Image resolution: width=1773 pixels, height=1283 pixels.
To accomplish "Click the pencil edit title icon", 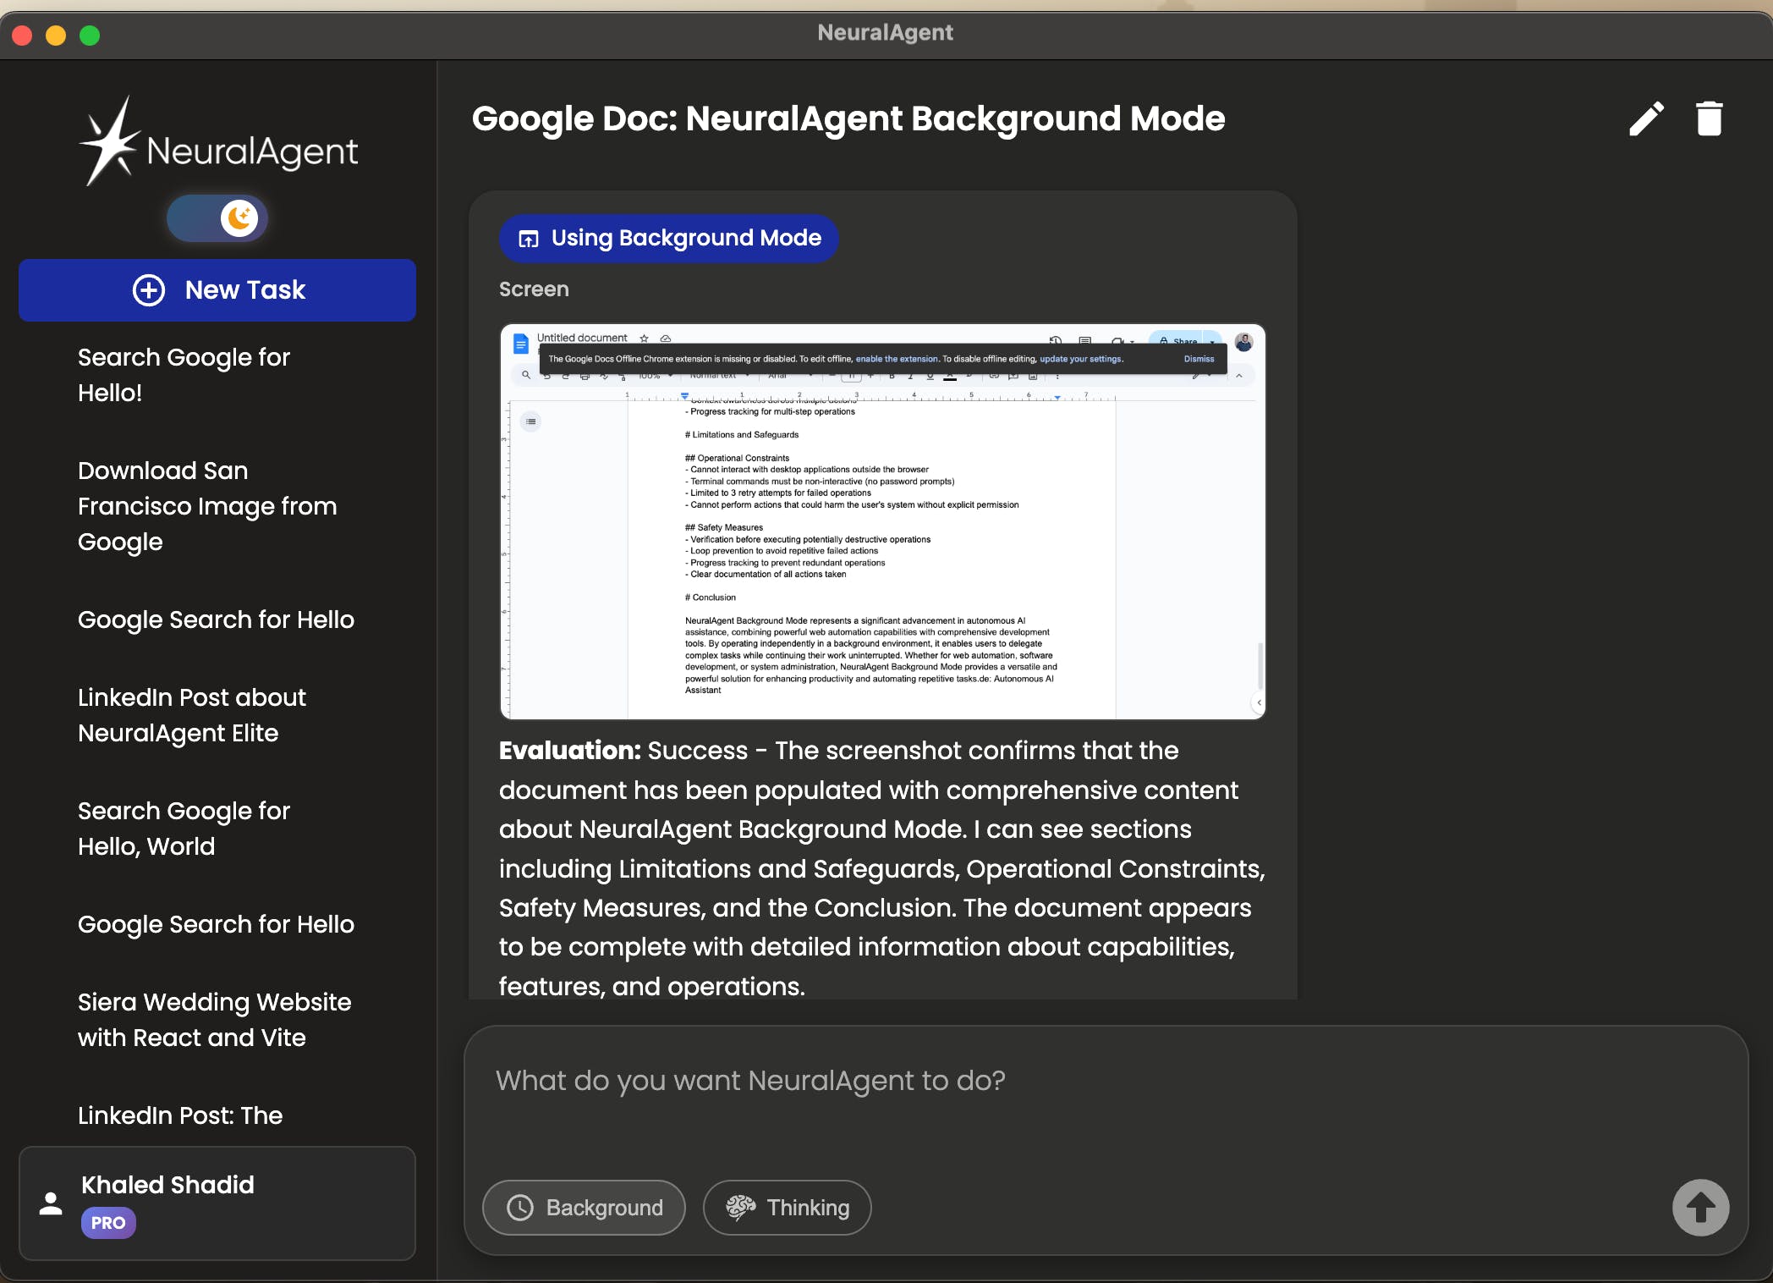I will pyautogui.click(x=1646, y=119).
